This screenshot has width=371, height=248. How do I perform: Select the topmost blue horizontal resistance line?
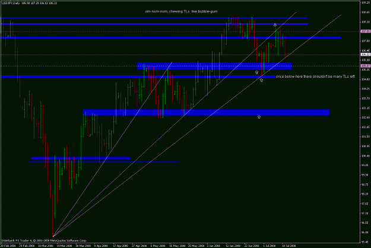154,18
